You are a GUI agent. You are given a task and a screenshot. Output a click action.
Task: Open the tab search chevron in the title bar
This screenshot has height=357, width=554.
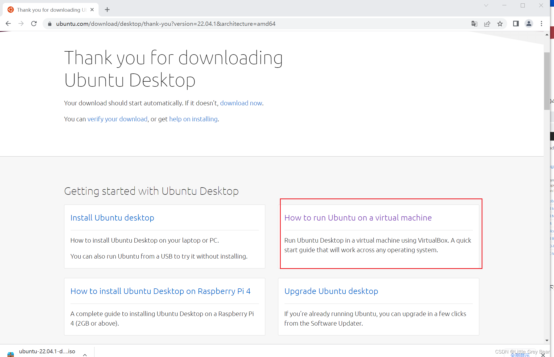486,5
